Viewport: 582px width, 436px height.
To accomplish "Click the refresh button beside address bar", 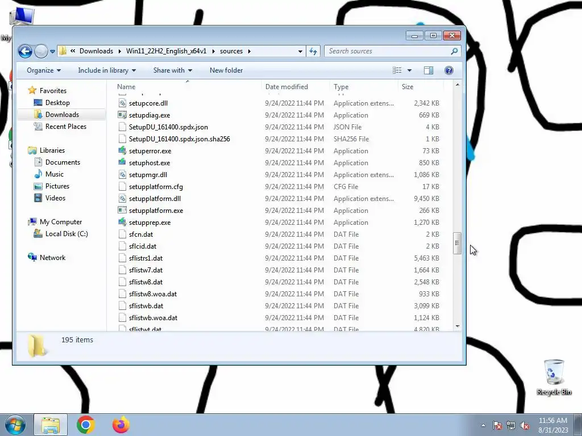I will [x=313, y=51].
